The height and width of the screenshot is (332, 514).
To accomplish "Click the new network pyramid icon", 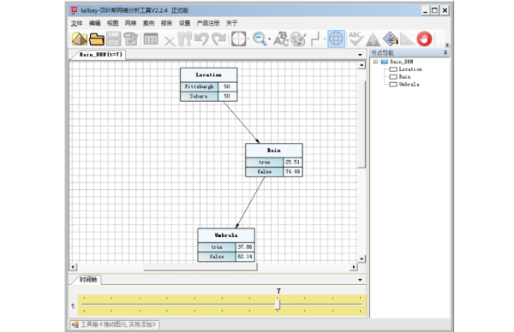I will point(80,39).
